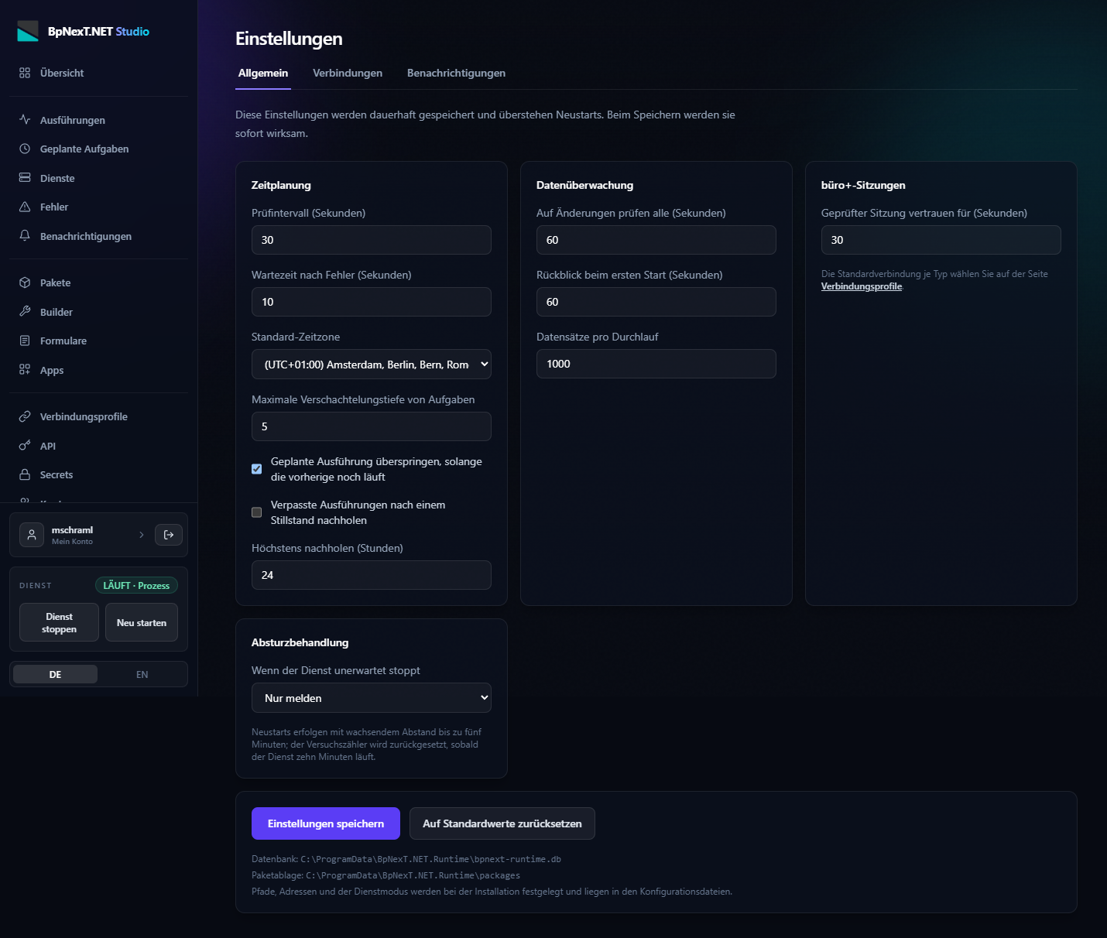Viewport: 1107px width, 938px height.
Task: Click the Secrets lock icon
Action: tap(25, 474)
